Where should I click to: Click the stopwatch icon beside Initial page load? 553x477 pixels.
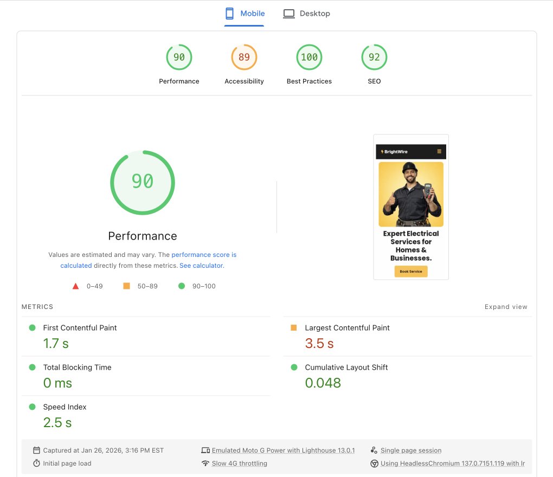pyautogui.click(x=35, y=463)
